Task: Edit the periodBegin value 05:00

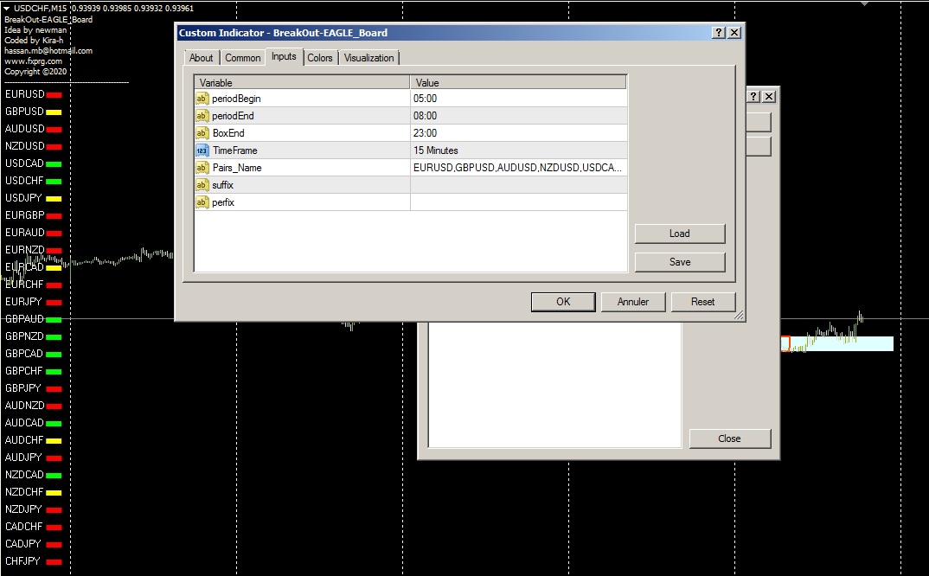Action: 517,99
